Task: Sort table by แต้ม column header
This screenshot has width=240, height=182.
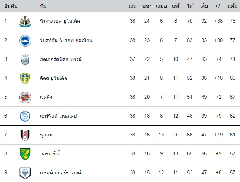Action: (233, 7)
